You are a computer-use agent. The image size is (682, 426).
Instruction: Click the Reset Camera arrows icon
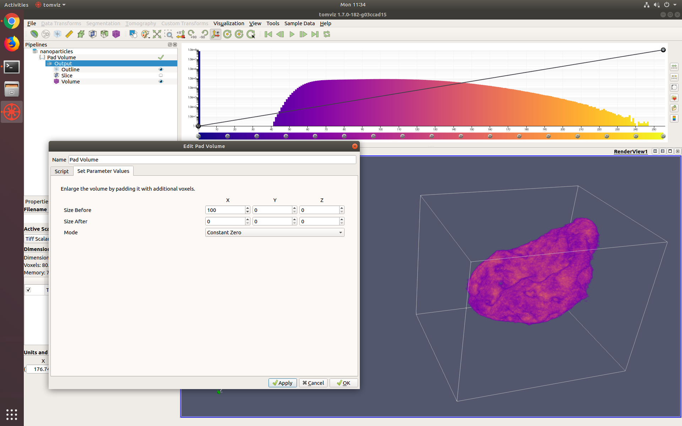tap(157, 34)
